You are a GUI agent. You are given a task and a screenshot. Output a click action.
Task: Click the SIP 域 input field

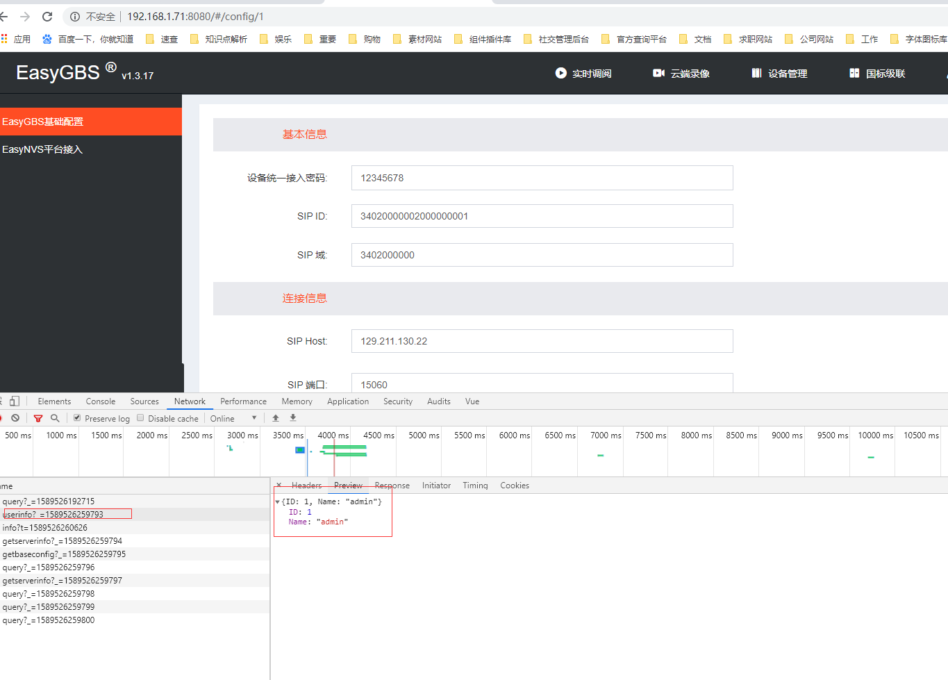tap(542, 255)
